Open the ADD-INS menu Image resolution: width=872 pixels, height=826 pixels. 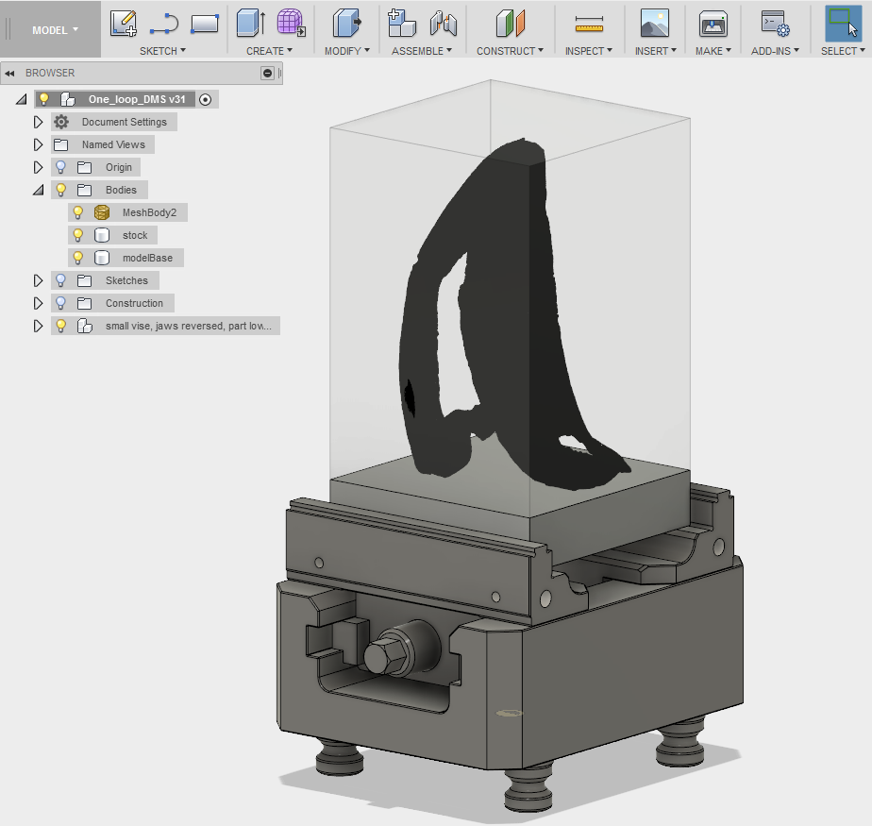pyautogui.click(x=775, y=51)
